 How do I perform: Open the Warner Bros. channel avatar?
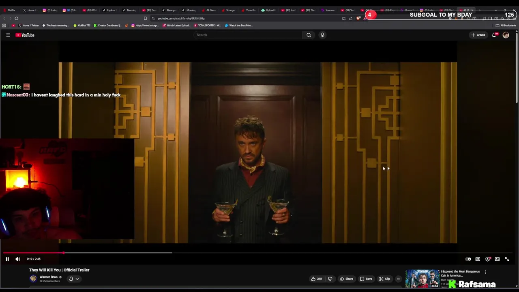point(33,279)
